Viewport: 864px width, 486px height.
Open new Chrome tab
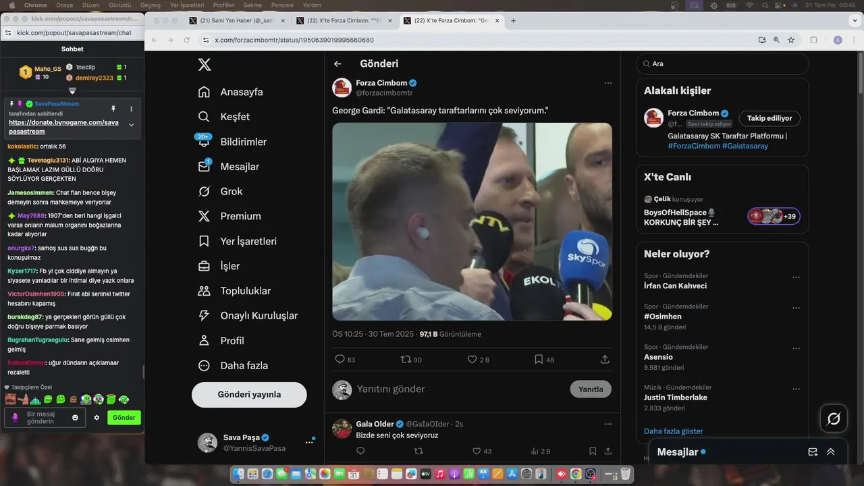point(513,21)
